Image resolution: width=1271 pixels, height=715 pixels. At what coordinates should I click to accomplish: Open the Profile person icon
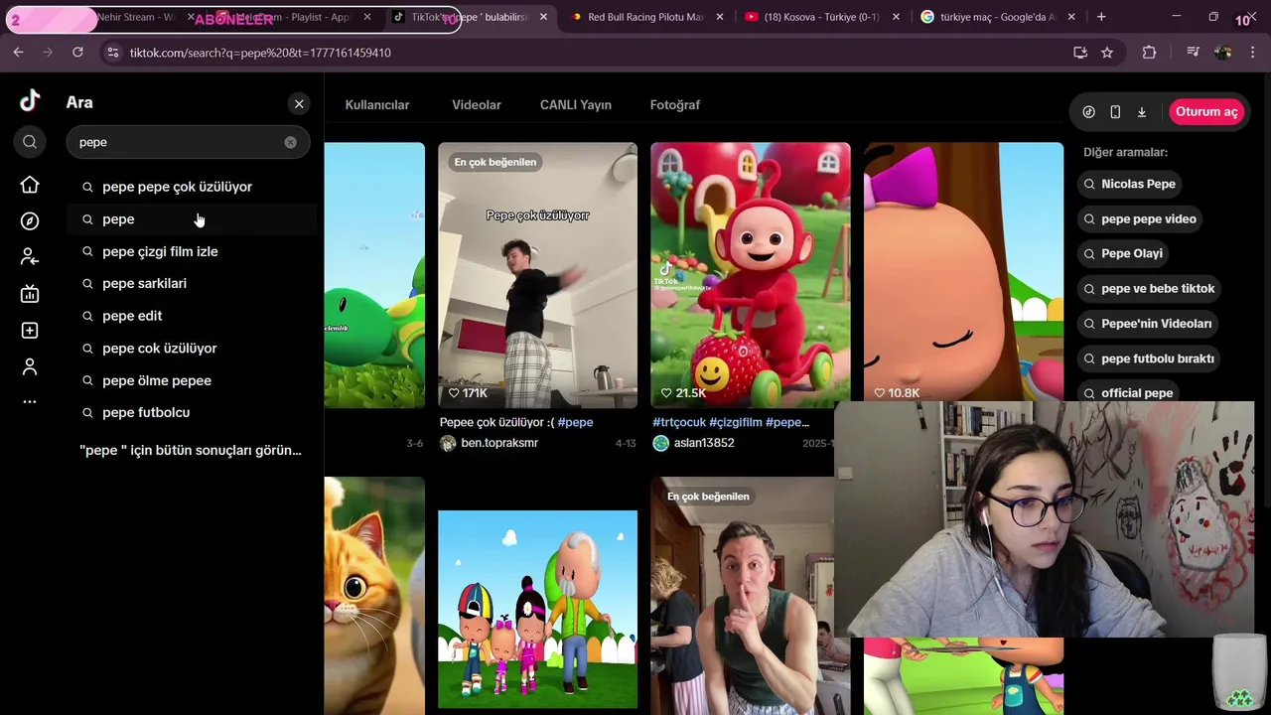pyautogui.click(x=30, y=366)
